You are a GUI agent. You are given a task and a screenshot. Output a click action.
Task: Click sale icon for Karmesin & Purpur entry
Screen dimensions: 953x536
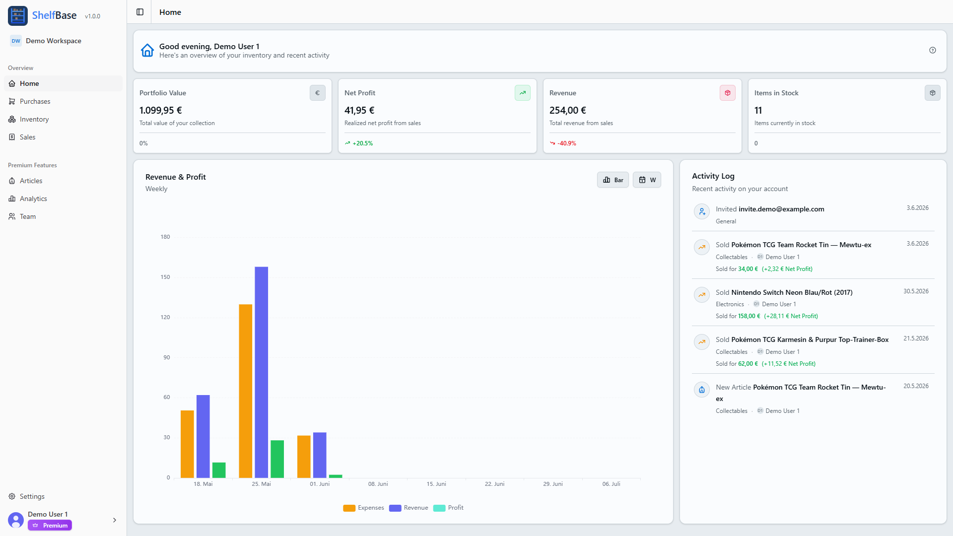(x=702, y=342)
